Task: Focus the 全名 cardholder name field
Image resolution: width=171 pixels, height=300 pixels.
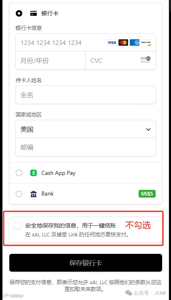Action: pos(86,95)
